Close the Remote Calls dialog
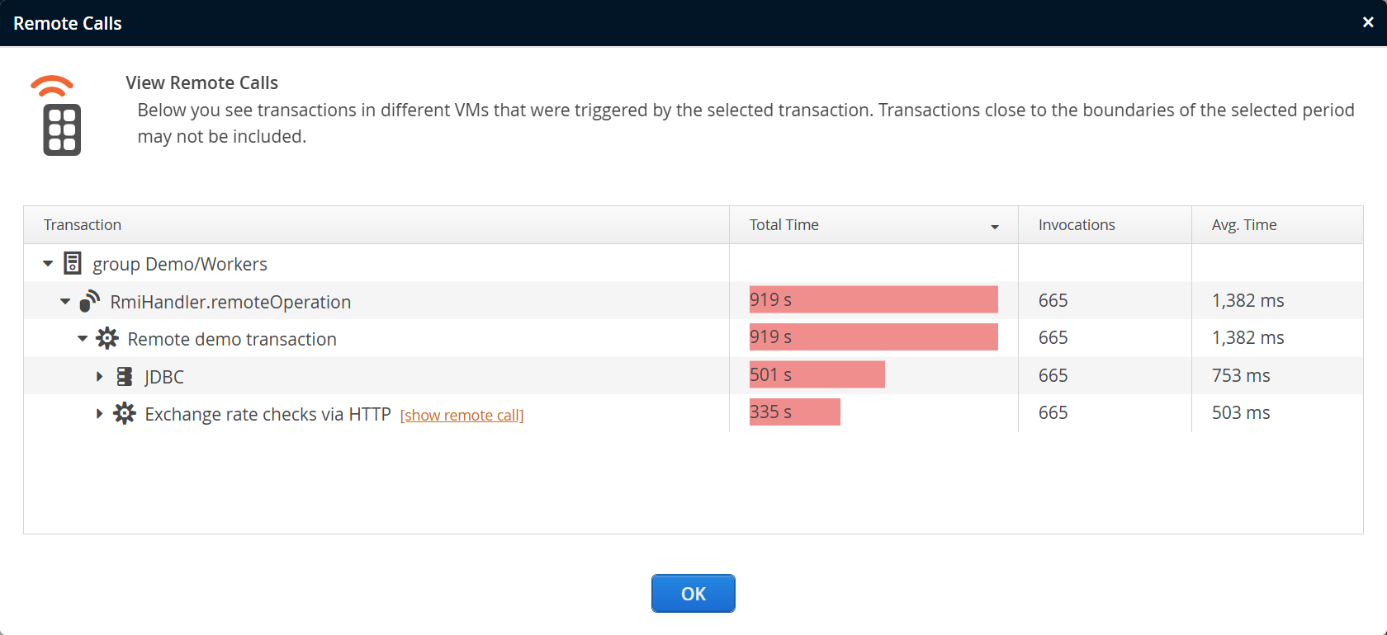Screen dimensions: 1387x635 (x=1368, y=22)
